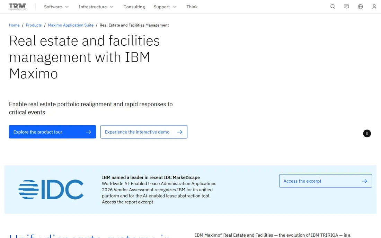Open the user profile icon

[x=374, y=7]
